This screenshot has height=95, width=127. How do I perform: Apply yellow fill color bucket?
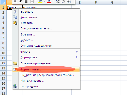coord(40,2)
